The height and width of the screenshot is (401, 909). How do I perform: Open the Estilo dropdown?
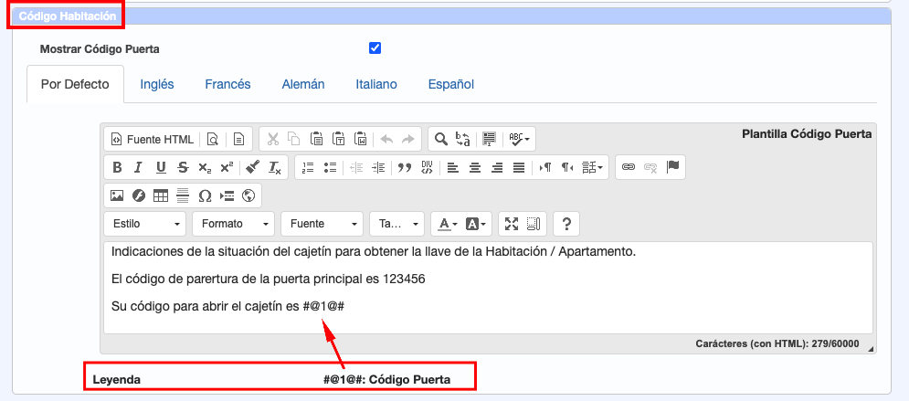pyautogui.click(x=144, y=224)
